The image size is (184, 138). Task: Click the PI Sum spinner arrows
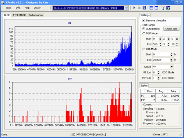(x=159, y=72)
